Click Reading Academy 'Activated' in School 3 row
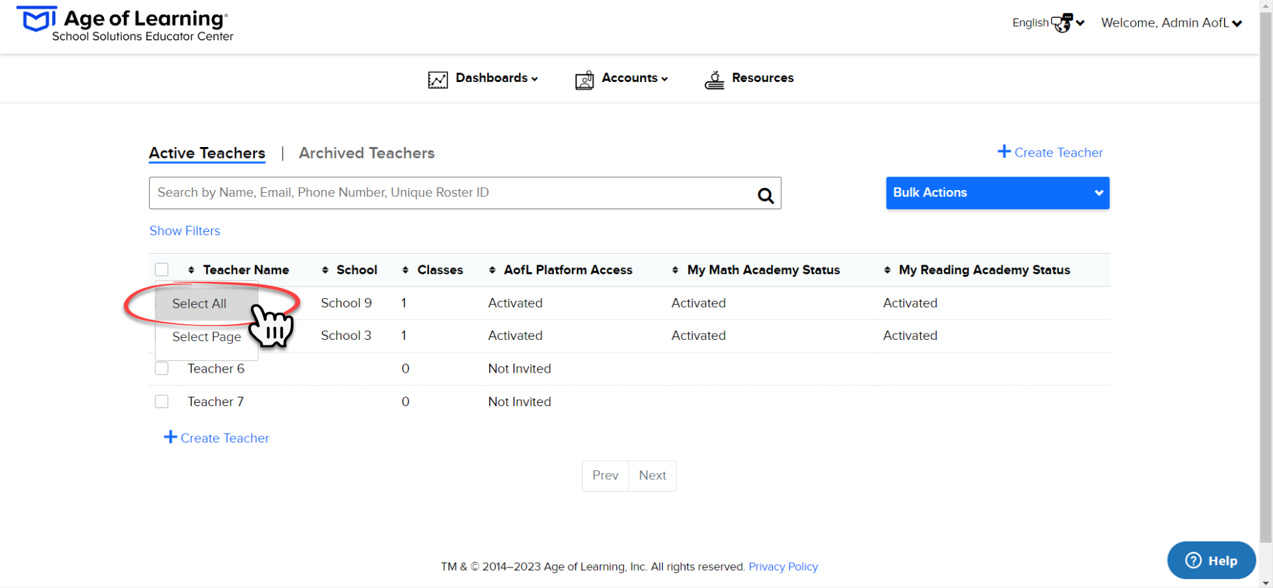The width and height of the screenshot is (1273, 588). click(910, 336)
